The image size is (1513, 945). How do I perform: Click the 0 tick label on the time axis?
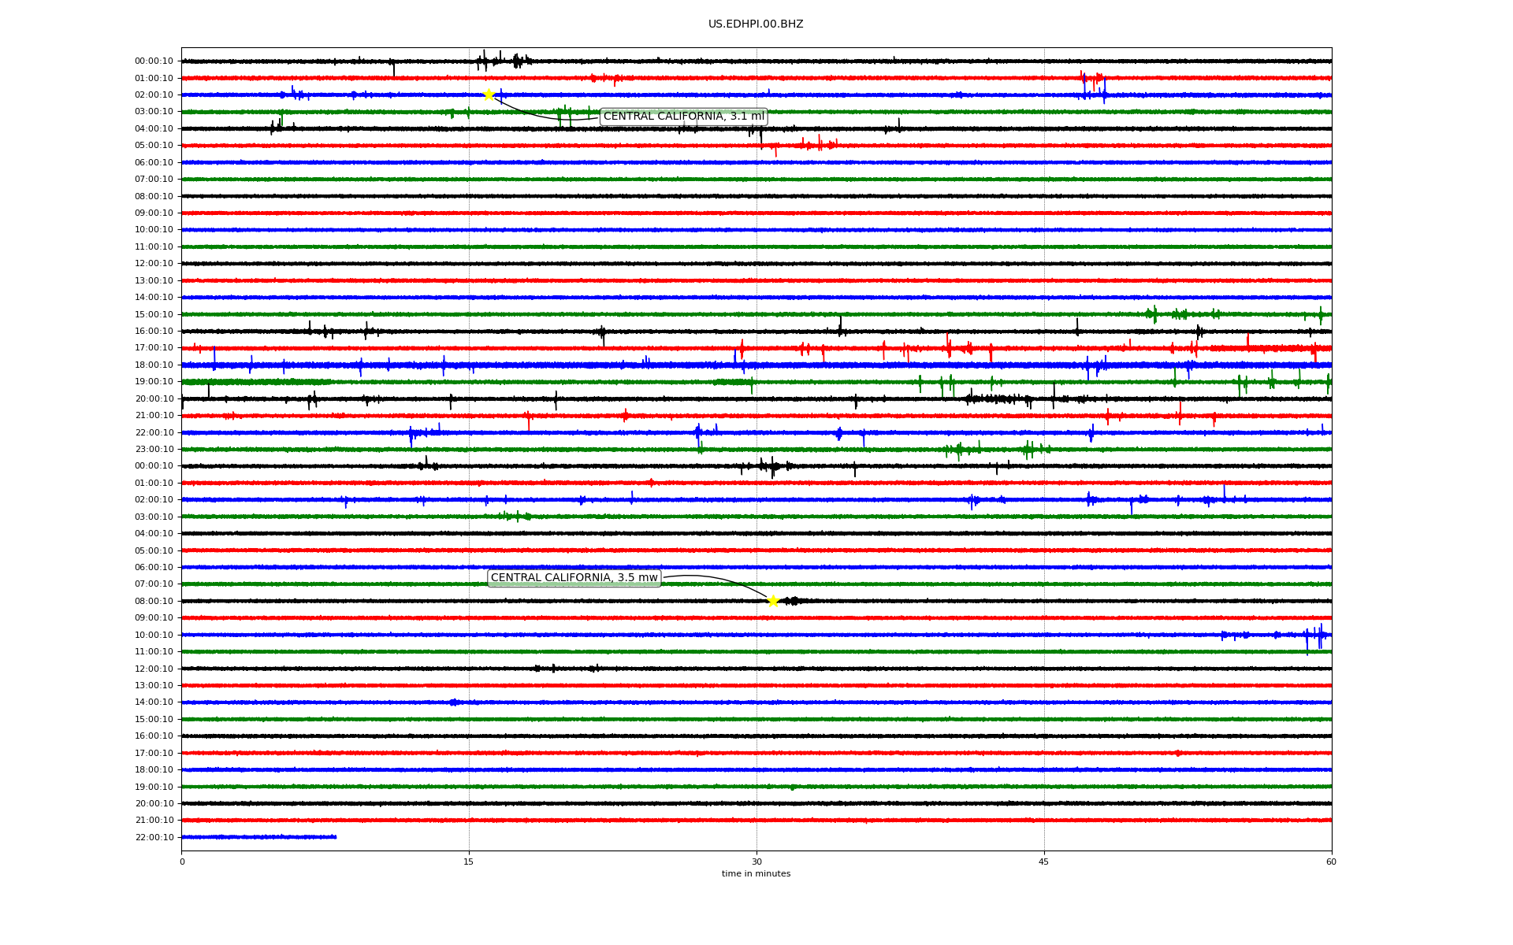[x=182, y=862]
